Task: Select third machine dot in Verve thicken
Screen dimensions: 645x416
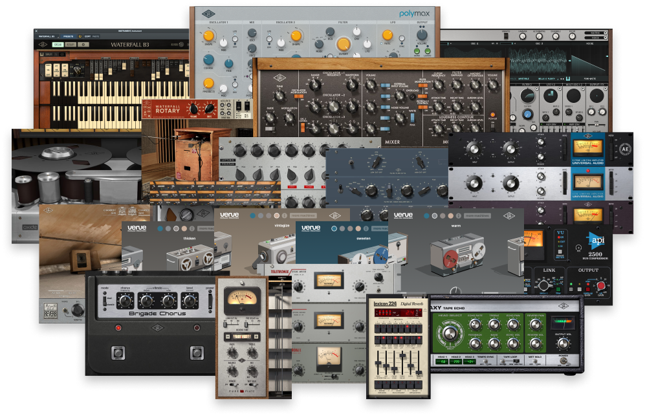Action: [x=176, y=228]
